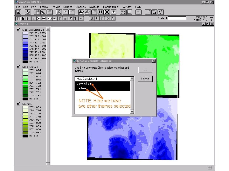Click the Lachine theme legend title
Image resolution: width=229 pixels, height=171 pixels.
pyautogui.click(x=27, y=104)
